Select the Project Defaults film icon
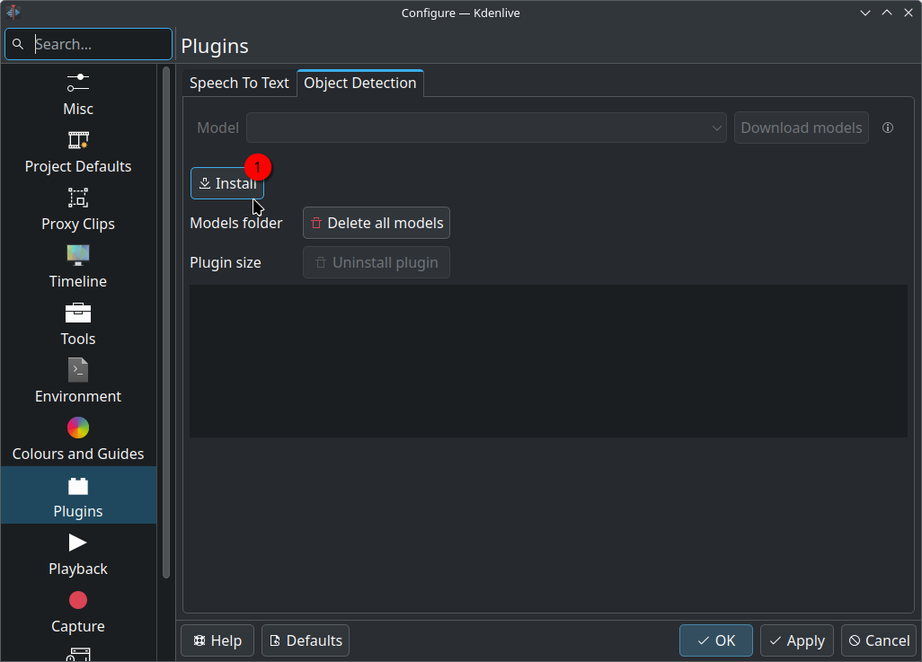This screenshot has height=662, width=922. [x=78, y=140]
